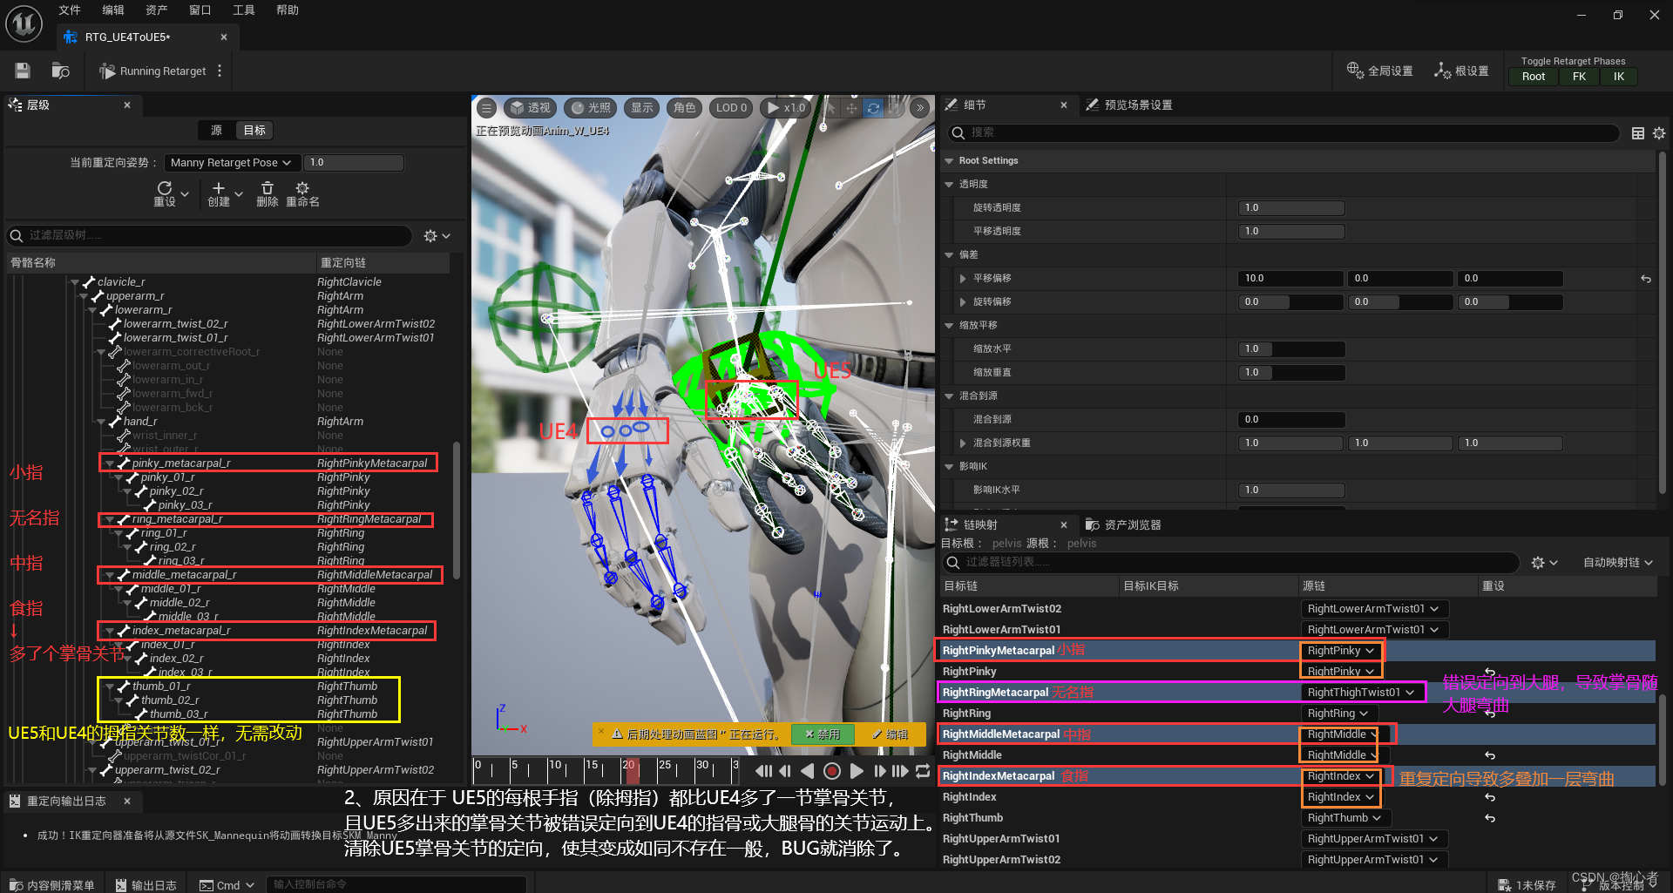Viewport: 1673px width, 893px height.
Task: Click the console command input field
Action: (396, 883)
